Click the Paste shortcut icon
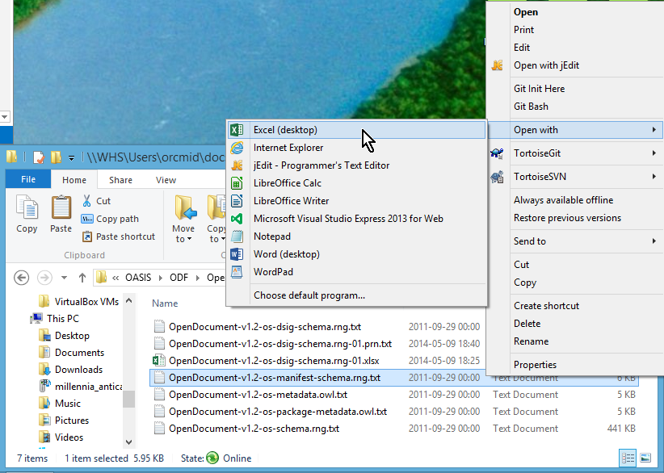This screenshot has height=473, width=664. pos(88,236)
